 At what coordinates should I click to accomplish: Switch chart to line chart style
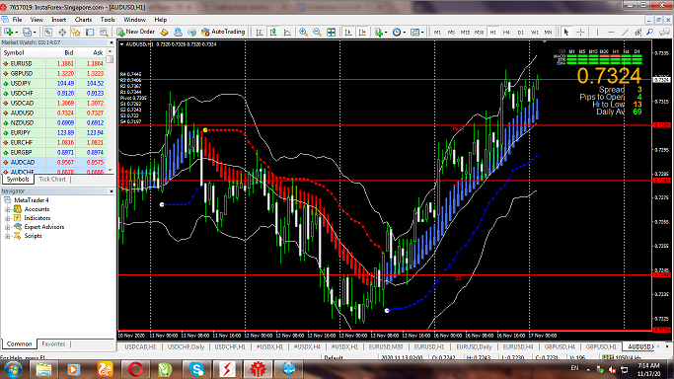pos(287,33)
